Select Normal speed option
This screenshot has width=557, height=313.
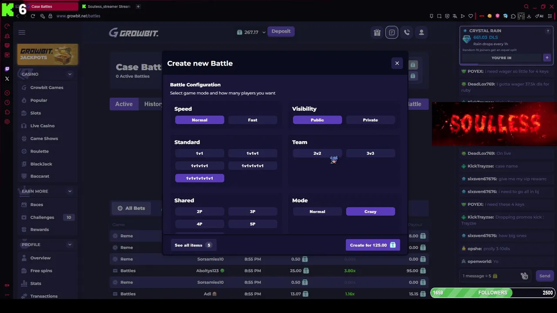(200, 120)
